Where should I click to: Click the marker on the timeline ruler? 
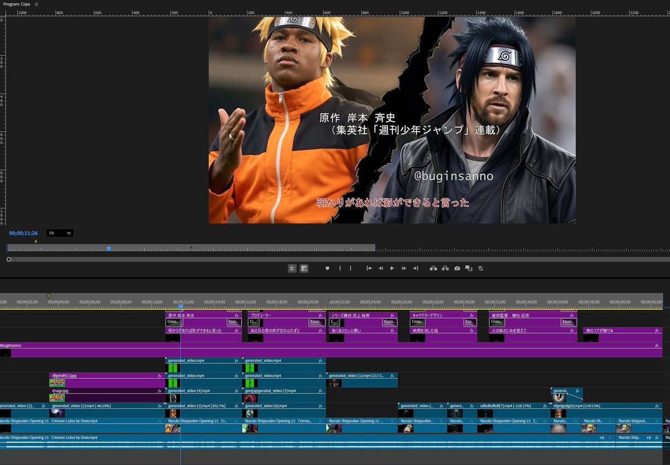(49, 296)
